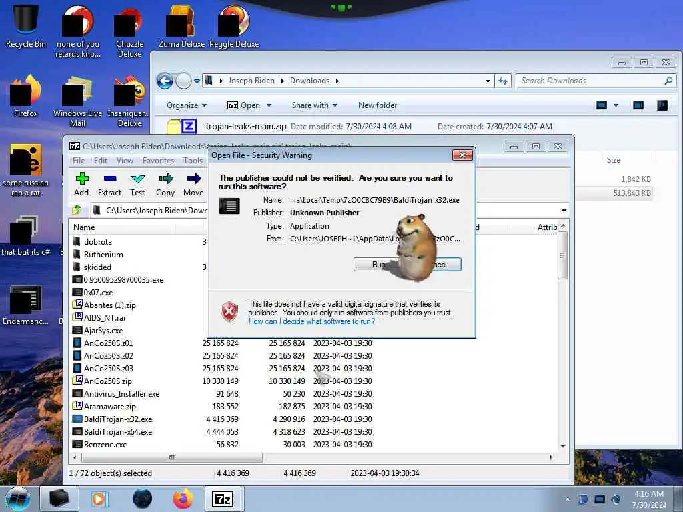Open the Edit menu in 7-Zip
The image size is (683, 512).
[101, 161]
